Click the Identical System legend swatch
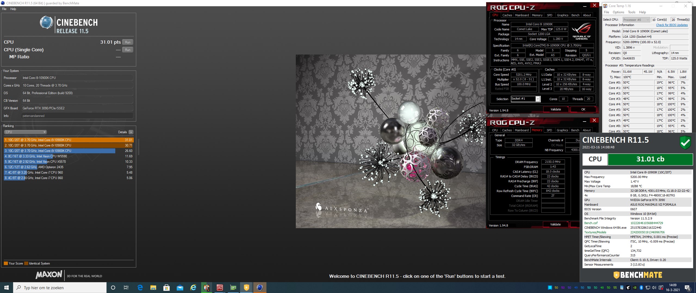Viewport: 696px width, 293px height. [26, 263]
